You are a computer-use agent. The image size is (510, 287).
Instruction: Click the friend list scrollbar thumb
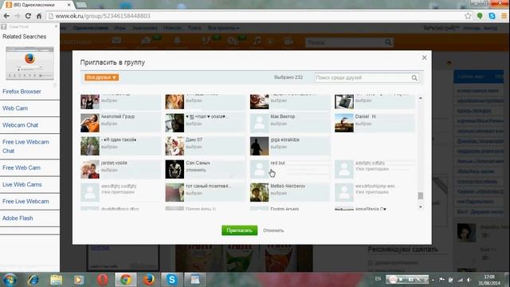[420, 195]
